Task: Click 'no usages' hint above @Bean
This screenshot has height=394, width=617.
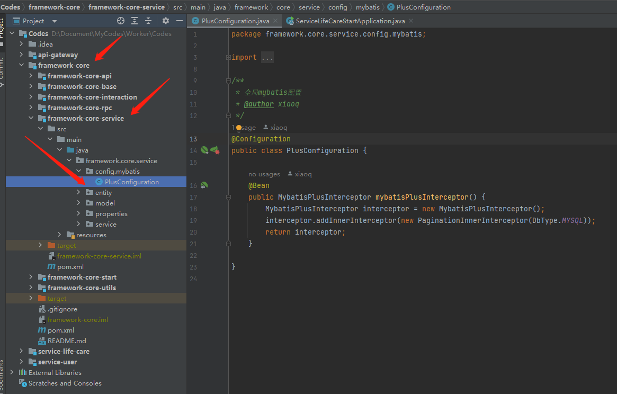Action: pos(264,174)
